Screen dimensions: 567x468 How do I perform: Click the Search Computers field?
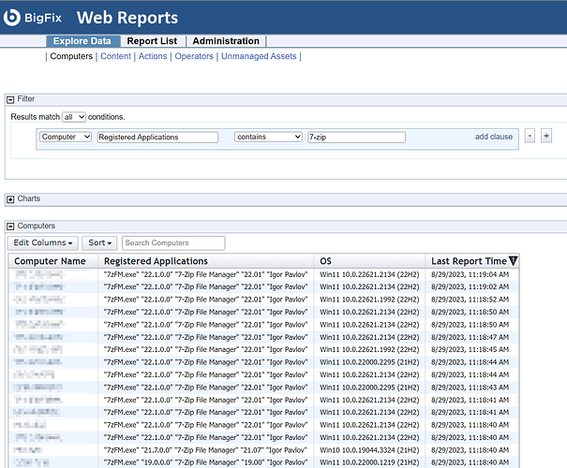pyautogui.click(x=173, y=243)
